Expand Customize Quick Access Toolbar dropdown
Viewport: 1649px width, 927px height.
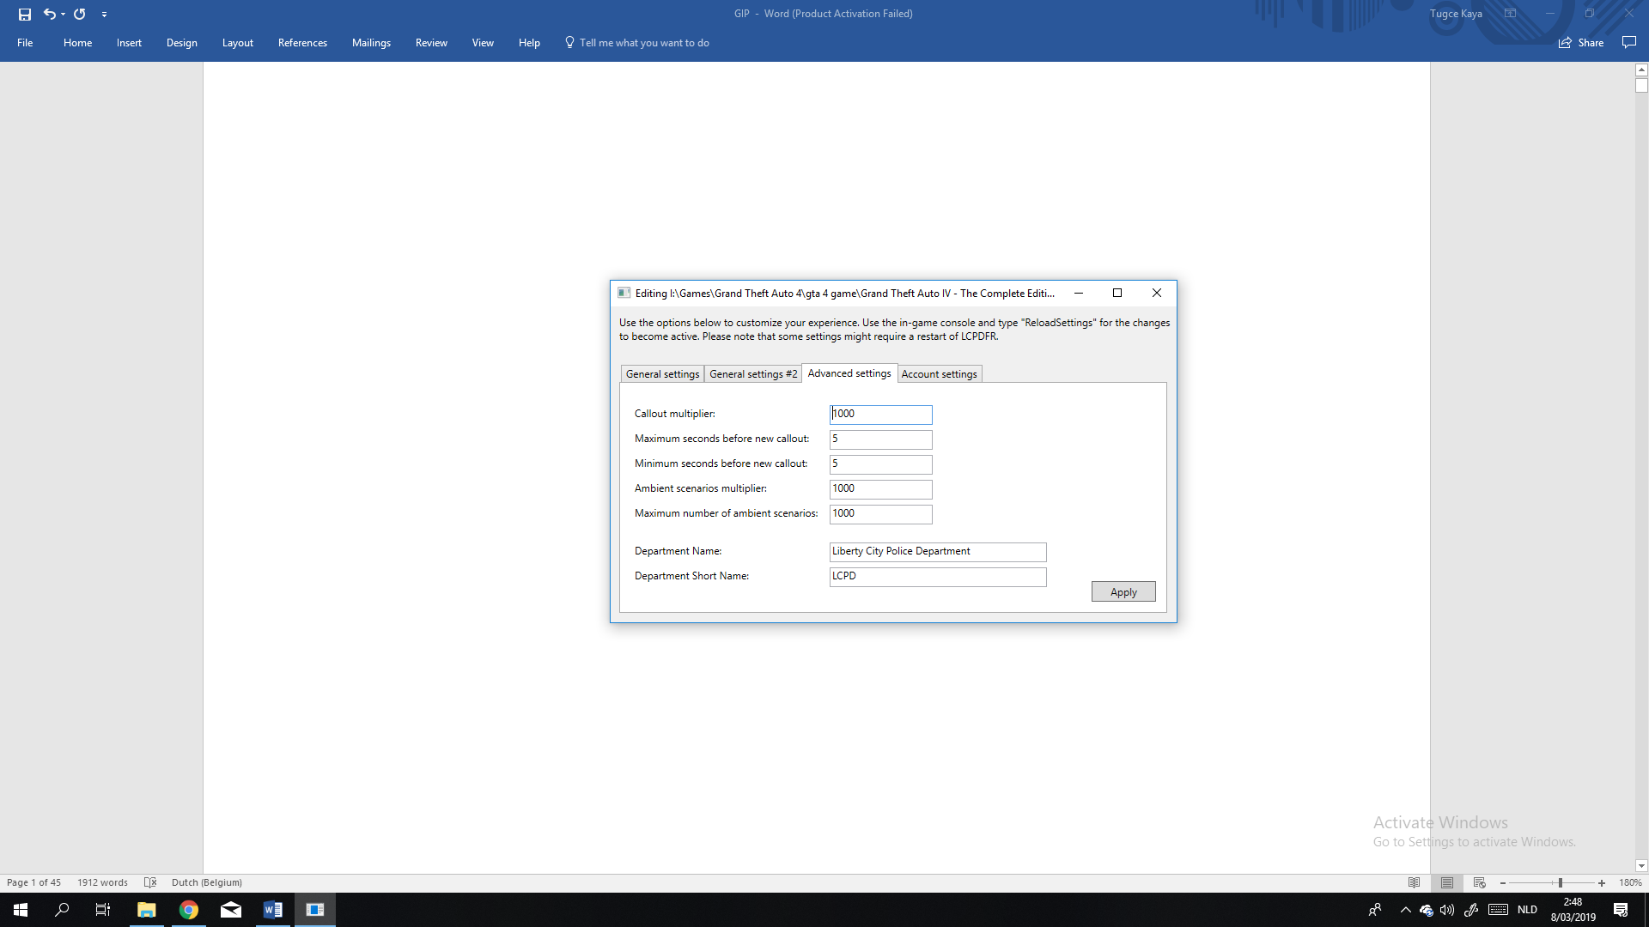coord(104,15)
